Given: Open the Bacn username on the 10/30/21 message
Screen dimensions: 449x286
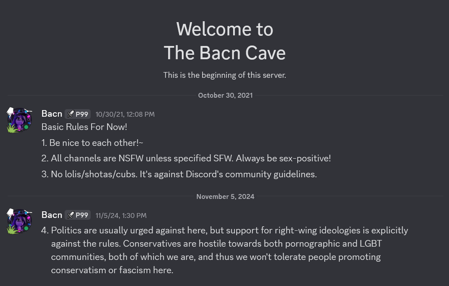Looking at the screenshot, I should (52, 114).
